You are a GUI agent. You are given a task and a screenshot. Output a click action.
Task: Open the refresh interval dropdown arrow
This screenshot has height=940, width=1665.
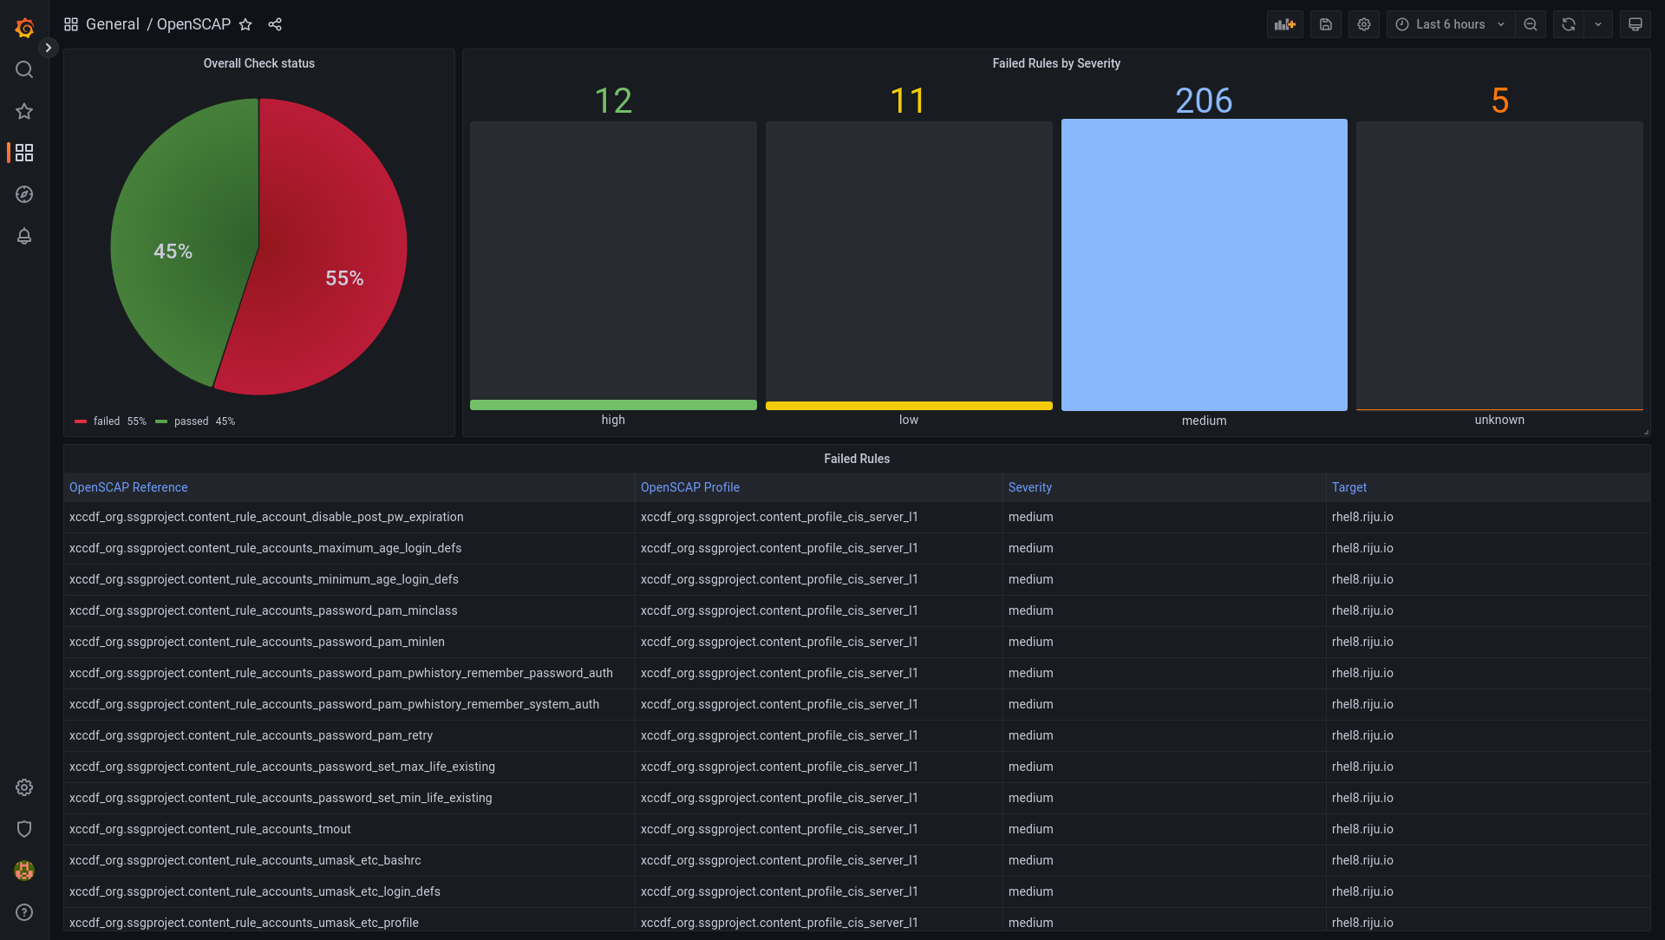point(1598,24)
